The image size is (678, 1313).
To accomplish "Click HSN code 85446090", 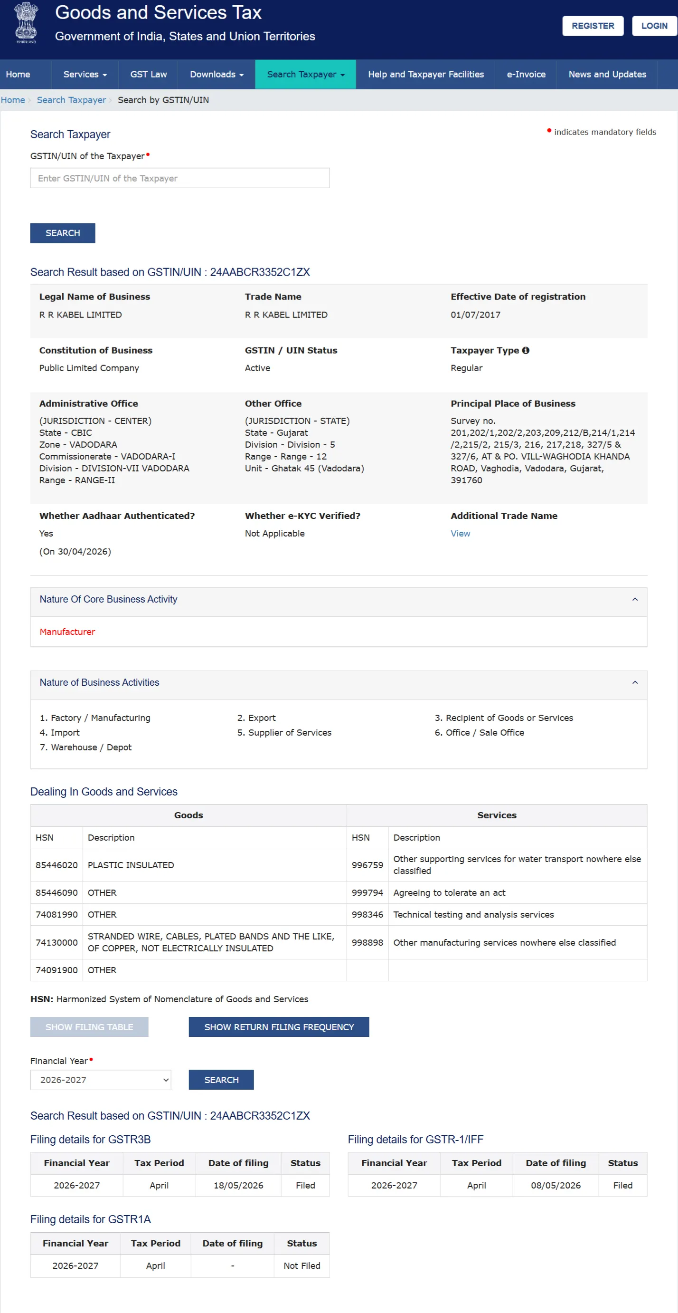I will (56, 892).
